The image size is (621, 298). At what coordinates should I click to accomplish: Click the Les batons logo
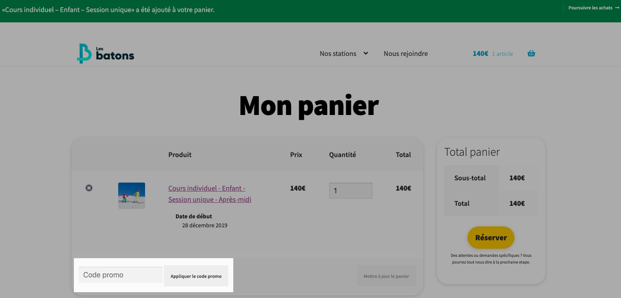(106, 53)
